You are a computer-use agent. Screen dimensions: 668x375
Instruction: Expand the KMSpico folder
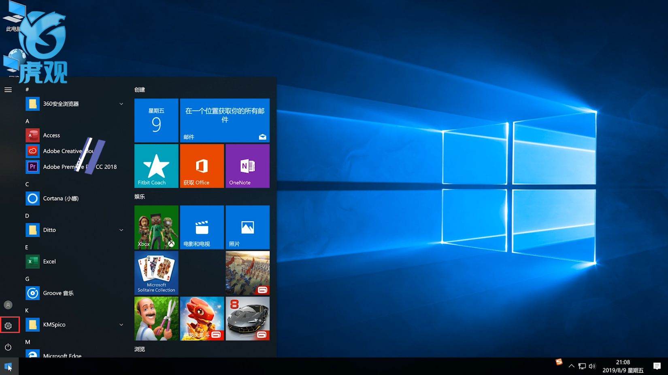point(121,324)
